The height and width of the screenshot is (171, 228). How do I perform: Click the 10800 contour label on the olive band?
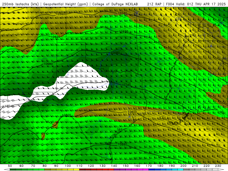click(x=132, y=112)
